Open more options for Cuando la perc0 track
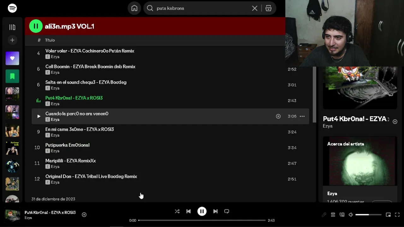This screenshot has width=404, height=227. [x=302, y=116]
